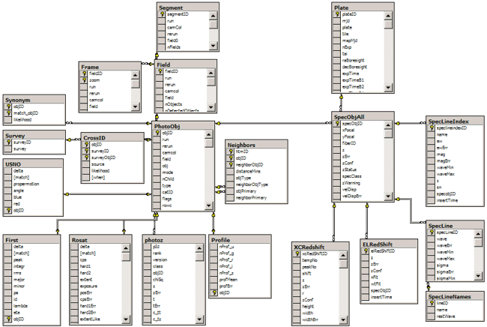Click the scroll-up arrow in the Plate table
Image resolution: width=487 pixels, height=327 pixels.
click(388, 14)
